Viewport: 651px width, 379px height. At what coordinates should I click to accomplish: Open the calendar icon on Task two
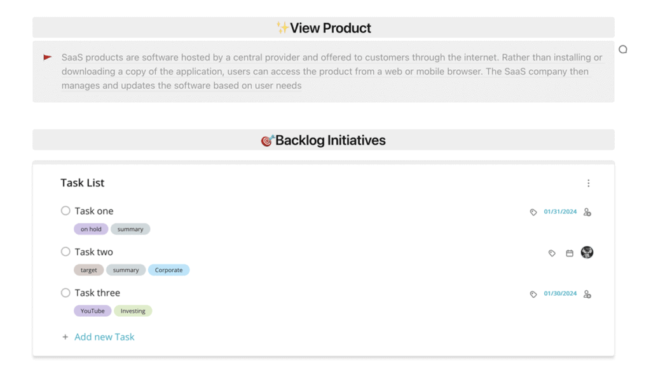(x=569, y=252)
